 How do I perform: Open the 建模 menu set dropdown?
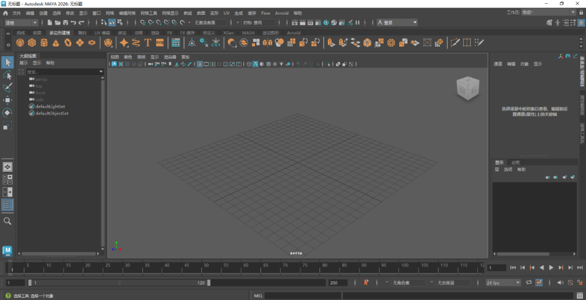tap(21, 23)
